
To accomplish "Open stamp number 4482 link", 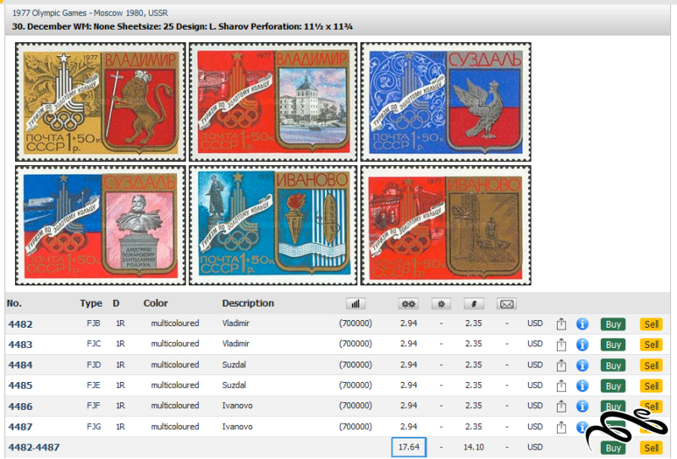I will pos(20,324).
